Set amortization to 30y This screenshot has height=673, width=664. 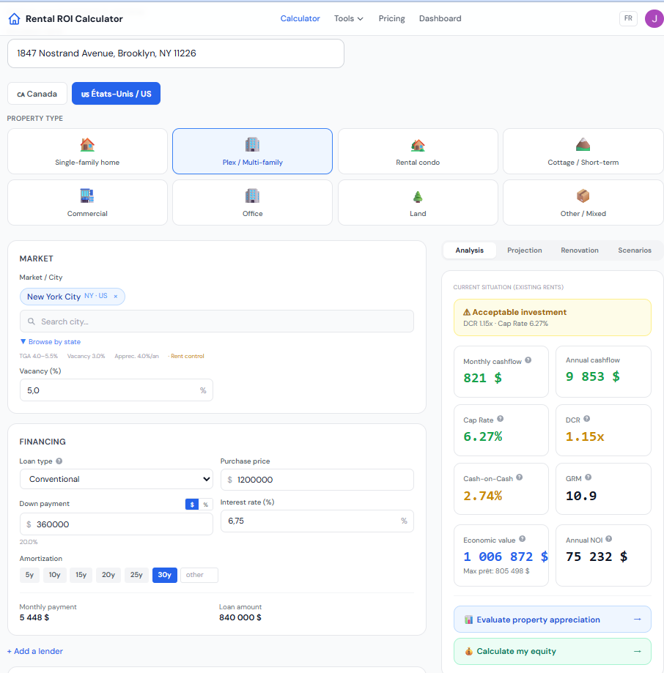(164, 575)
